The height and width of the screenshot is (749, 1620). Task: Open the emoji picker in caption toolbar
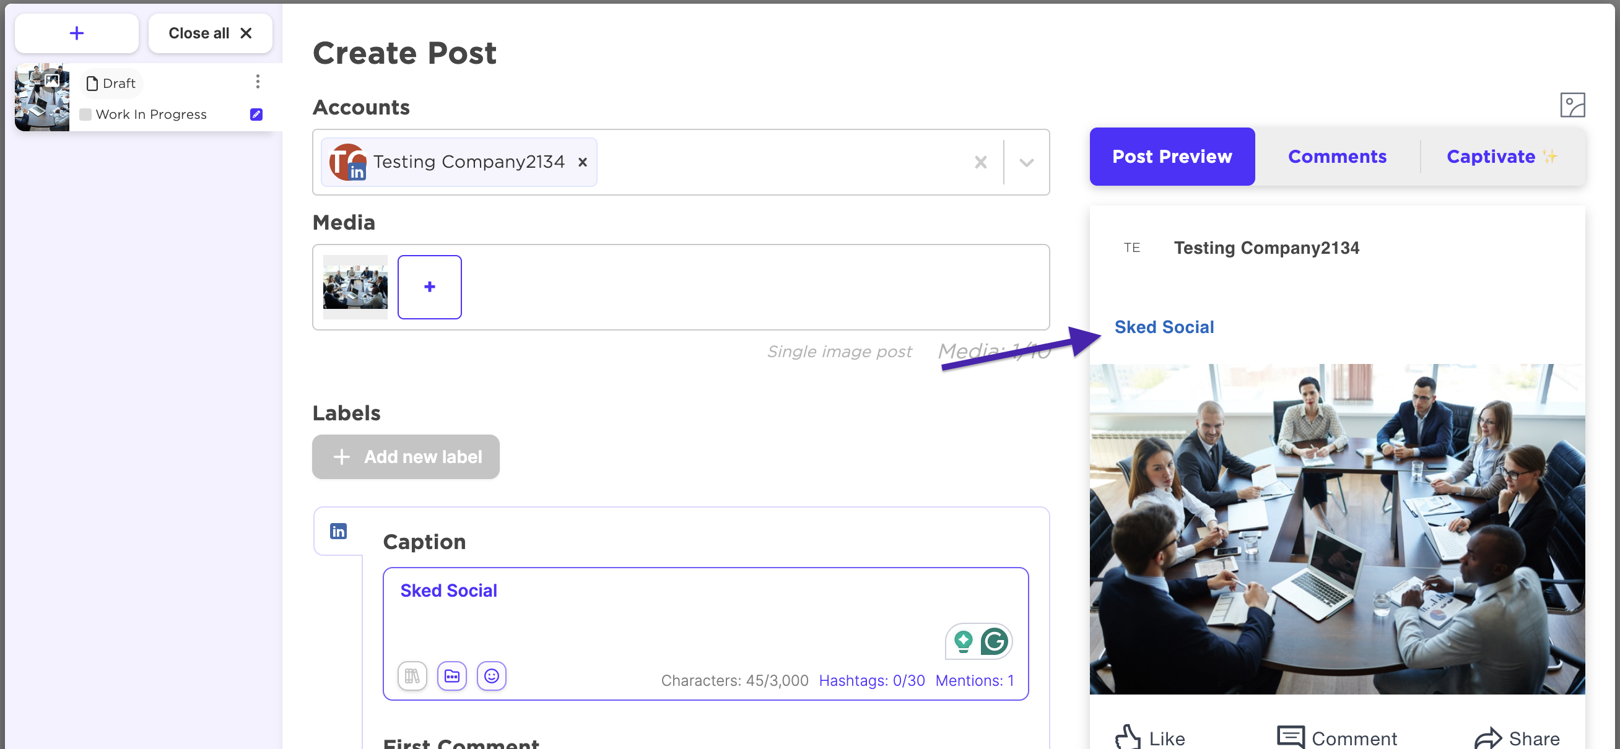point(491,676)
